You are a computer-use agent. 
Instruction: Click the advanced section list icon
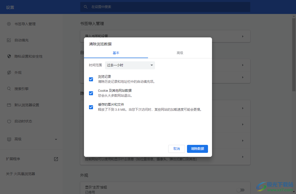click(x=9, y=139)
